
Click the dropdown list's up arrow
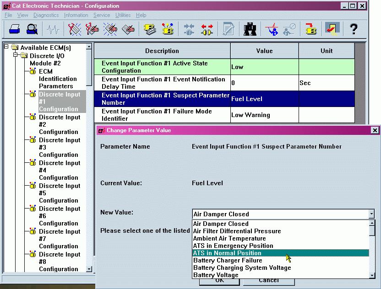point(372,223)
